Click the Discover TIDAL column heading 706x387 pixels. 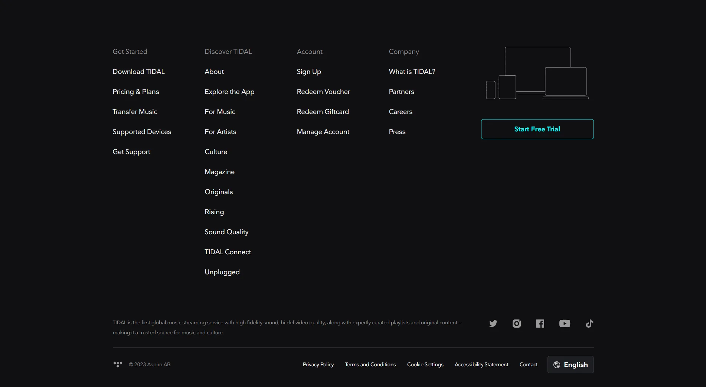coord(228,52)
